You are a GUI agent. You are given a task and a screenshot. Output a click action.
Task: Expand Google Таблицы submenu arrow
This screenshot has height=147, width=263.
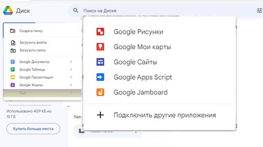click(71, 69)
